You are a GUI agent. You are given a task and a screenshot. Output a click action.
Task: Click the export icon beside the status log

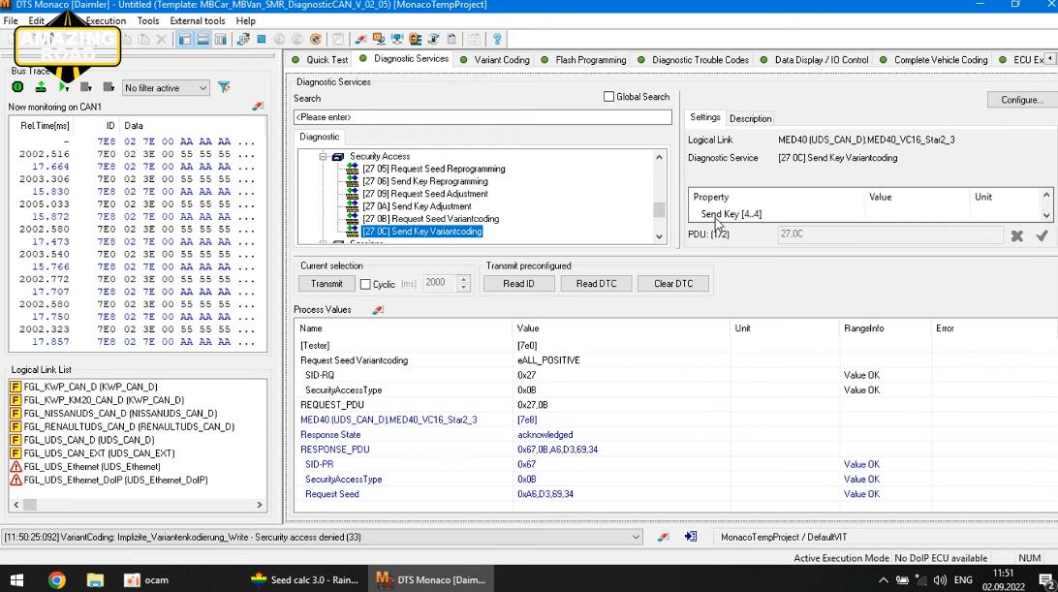[x=690, y=537]
